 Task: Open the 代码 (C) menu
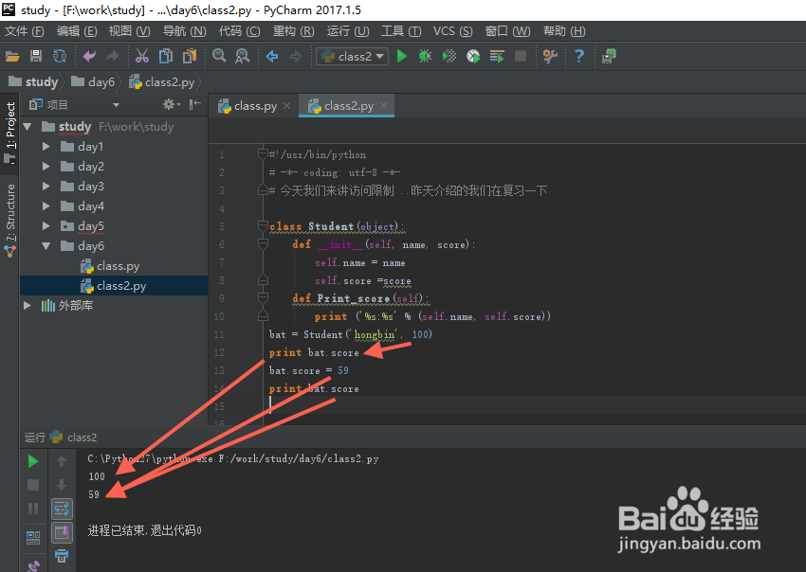pos(240,31)
